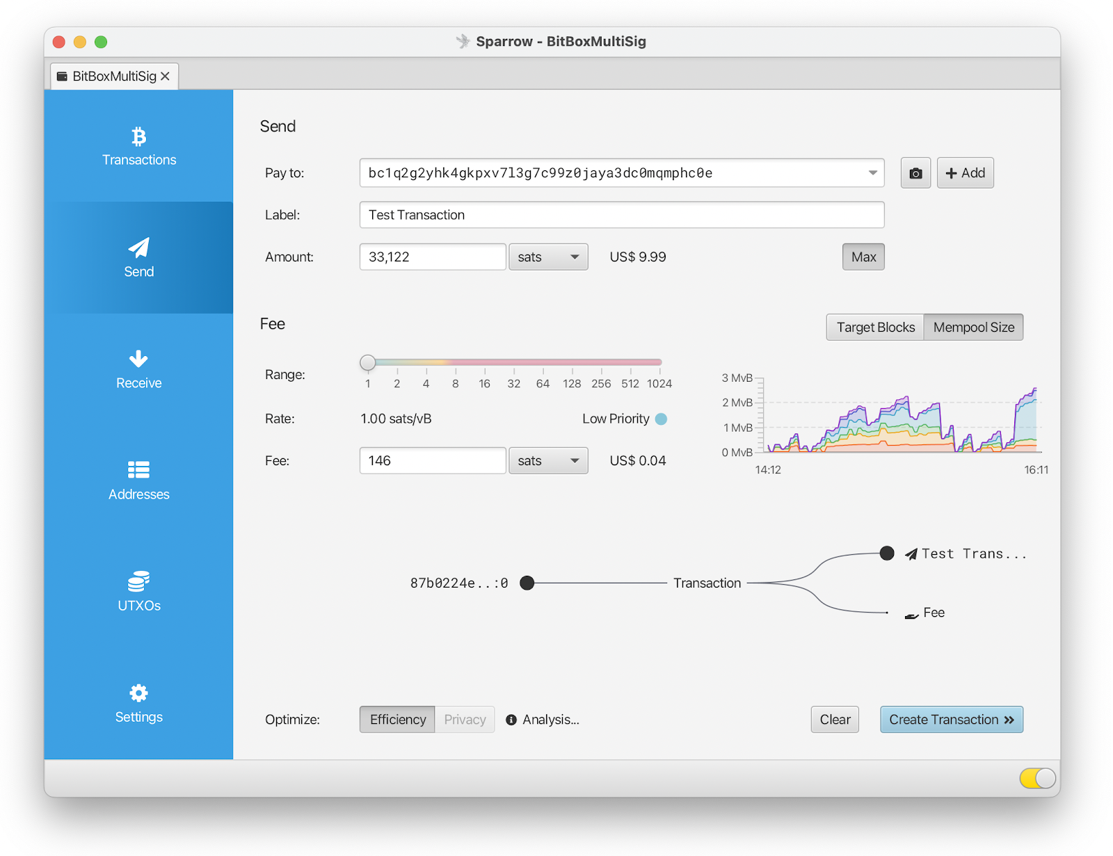
Task: Click the Transaction node label in diagram
Action: coord(707,583)
